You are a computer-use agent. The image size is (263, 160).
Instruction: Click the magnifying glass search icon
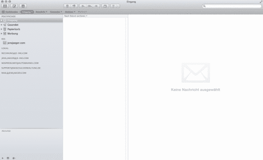pyautogui.click(x=204, y=6)
